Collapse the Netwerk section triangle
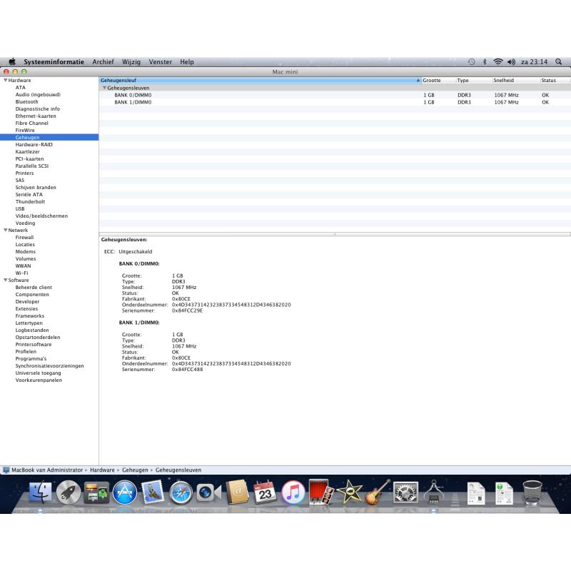The width and height of the screenshot is (571, 571). 6,230
